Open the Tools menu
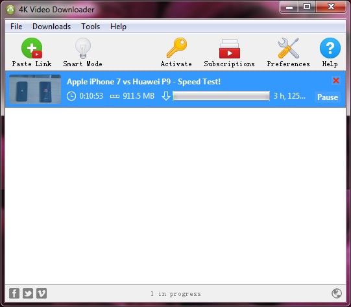351x307 pixels. 90,27
